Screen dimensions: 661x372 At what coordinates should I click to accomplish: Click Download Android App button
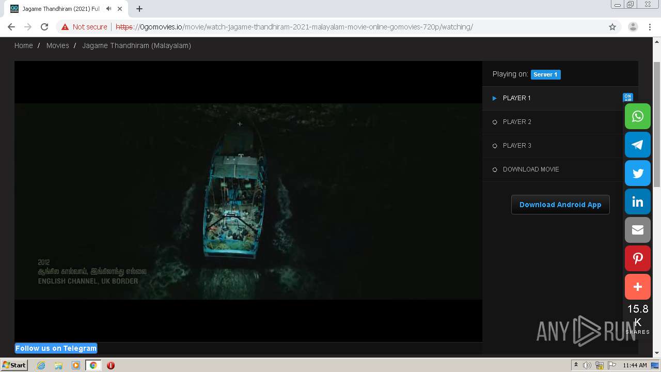point(560,205)
